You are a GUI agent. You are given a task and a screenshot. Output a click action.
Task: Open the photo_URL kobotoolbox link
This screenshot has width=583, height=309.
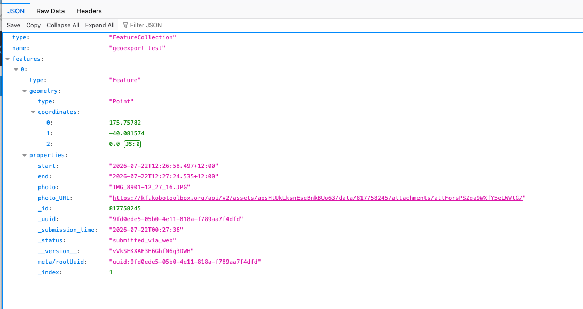tap(318, 198)
